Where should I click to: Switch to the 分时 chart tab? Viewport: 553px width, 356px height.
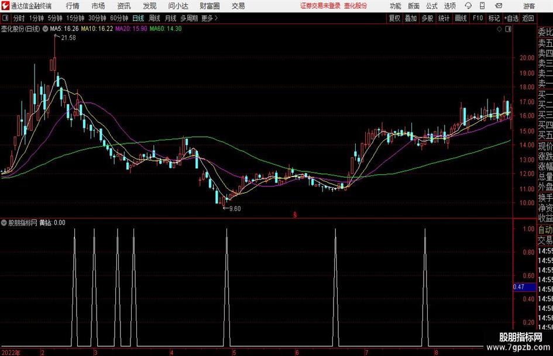(x=19, y=18)
